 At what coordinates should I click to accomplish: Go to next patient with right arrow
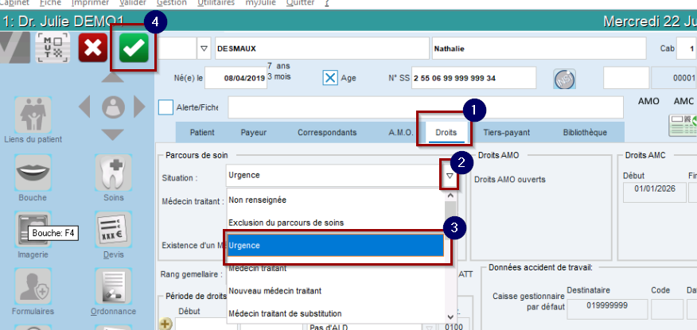139,107
